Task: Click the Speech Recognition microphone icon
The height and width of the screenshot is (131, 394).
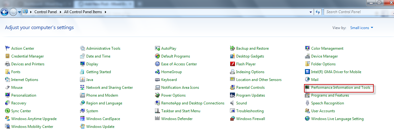Action: (x=308, y=103)
